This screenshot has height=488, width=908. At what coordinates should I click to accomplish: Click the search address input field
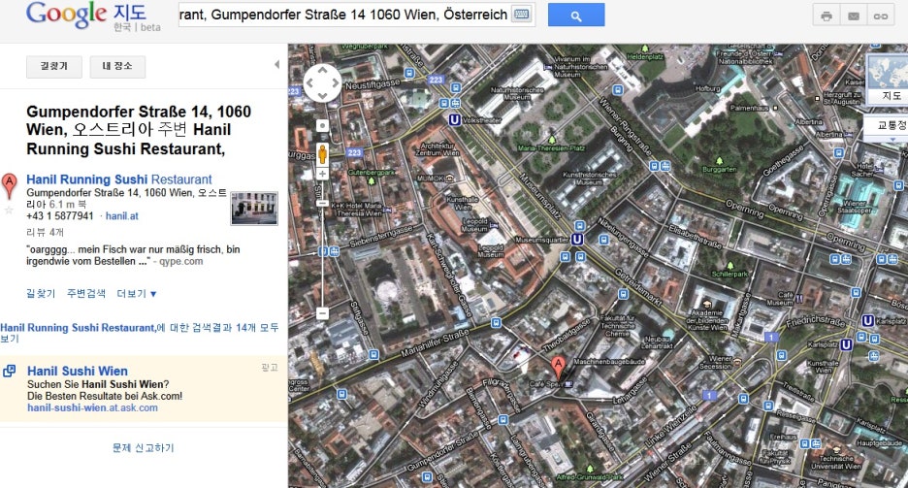coord(357,16)
